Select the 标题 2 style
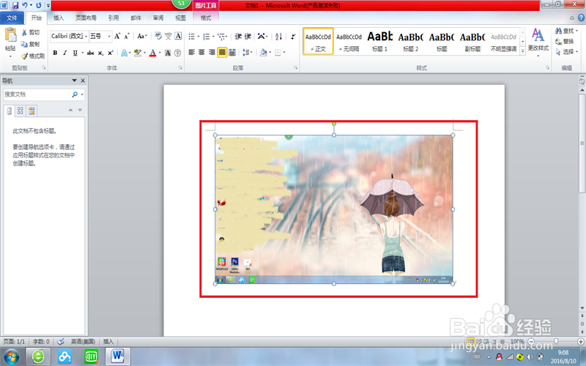This screenshot has width=586, height=366. pos(411,42)
